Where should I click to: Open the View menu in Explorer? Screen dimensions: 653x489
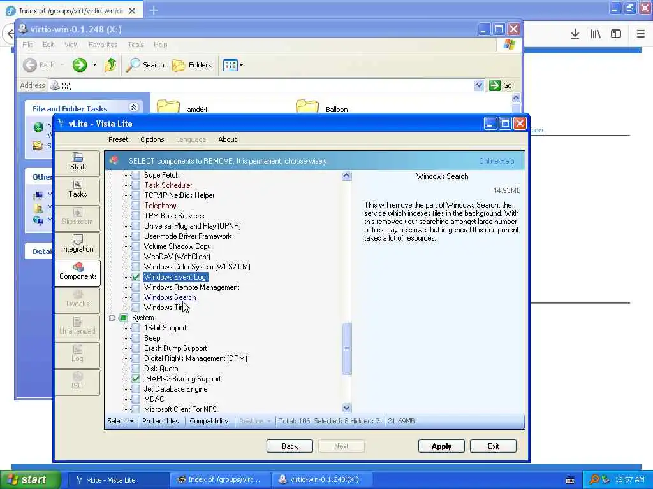click(71, 45)
